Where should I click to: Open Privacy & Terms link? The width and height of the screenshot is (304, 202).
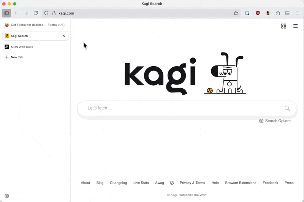[192, 183]
